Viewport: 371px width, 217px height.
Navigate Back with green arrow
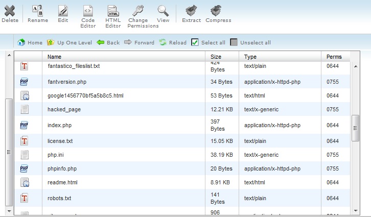click(108, 42)
